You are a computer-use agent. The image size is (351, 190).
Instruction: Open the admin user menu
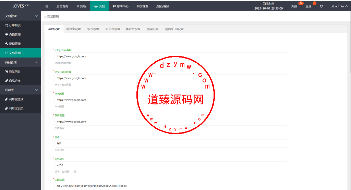(340, 6)
